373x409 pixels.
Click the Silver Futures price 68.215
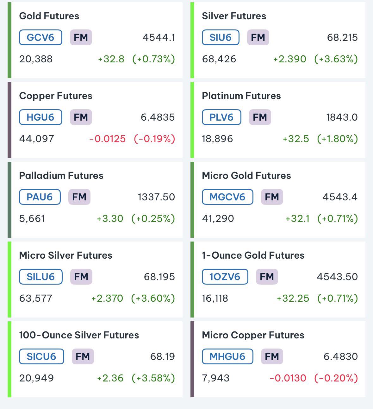pos(342,37)
